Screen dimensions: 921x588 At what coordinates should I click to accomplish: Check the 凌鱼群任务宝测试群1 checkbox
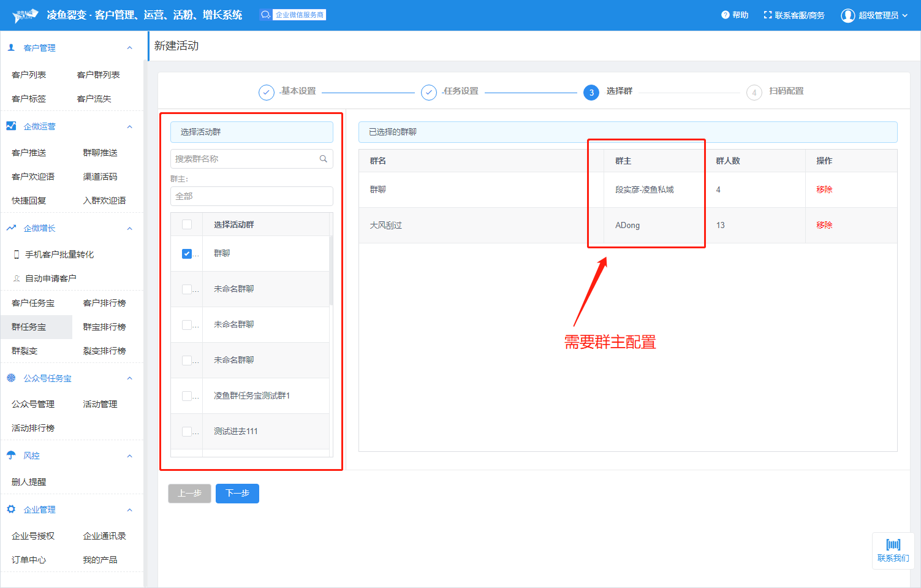point(187,396)
